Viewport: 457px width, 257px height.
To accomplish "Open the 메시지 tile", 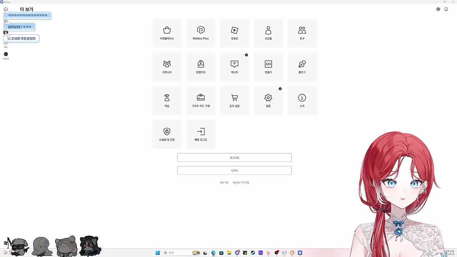I will tap(235, 67).
